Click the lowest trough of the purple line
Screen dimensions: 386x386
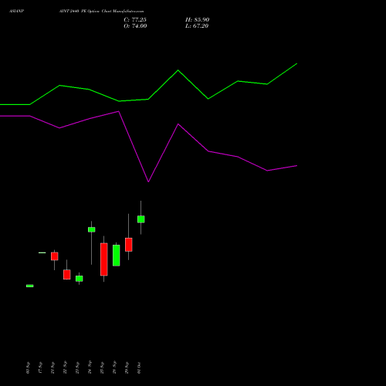click(148, 181)
